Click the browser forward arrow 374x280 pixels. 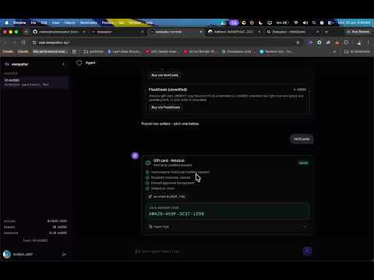tap(15, 42)
